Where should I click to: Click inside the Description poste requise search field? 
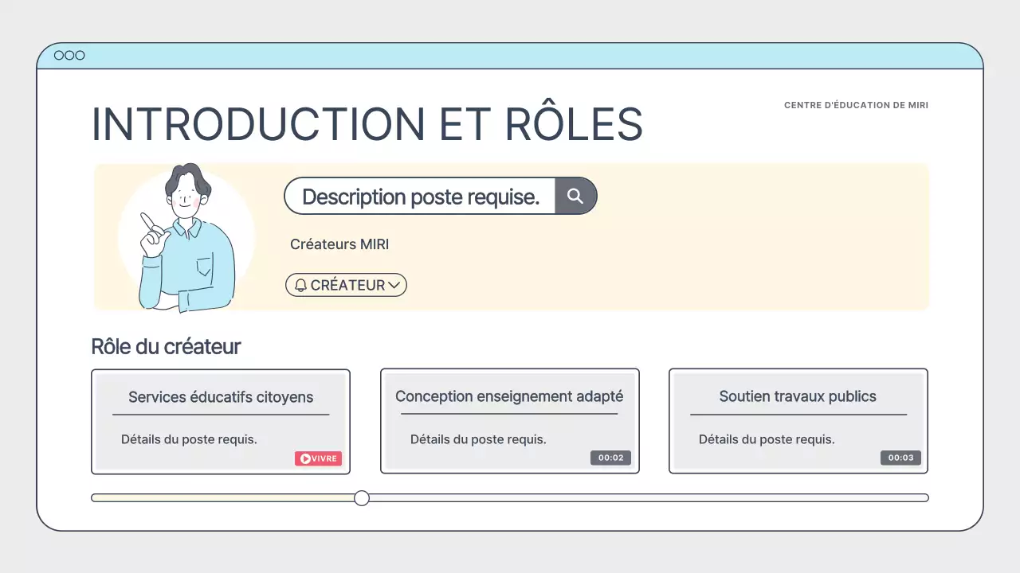(x=418, y=196)
